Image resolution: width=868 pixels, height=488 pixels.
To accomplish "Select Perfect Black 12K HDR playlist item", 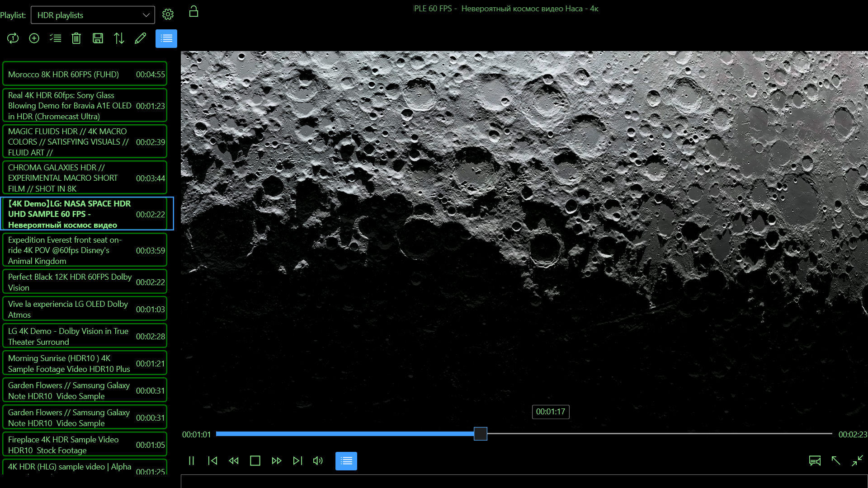I will pos(85,282).
